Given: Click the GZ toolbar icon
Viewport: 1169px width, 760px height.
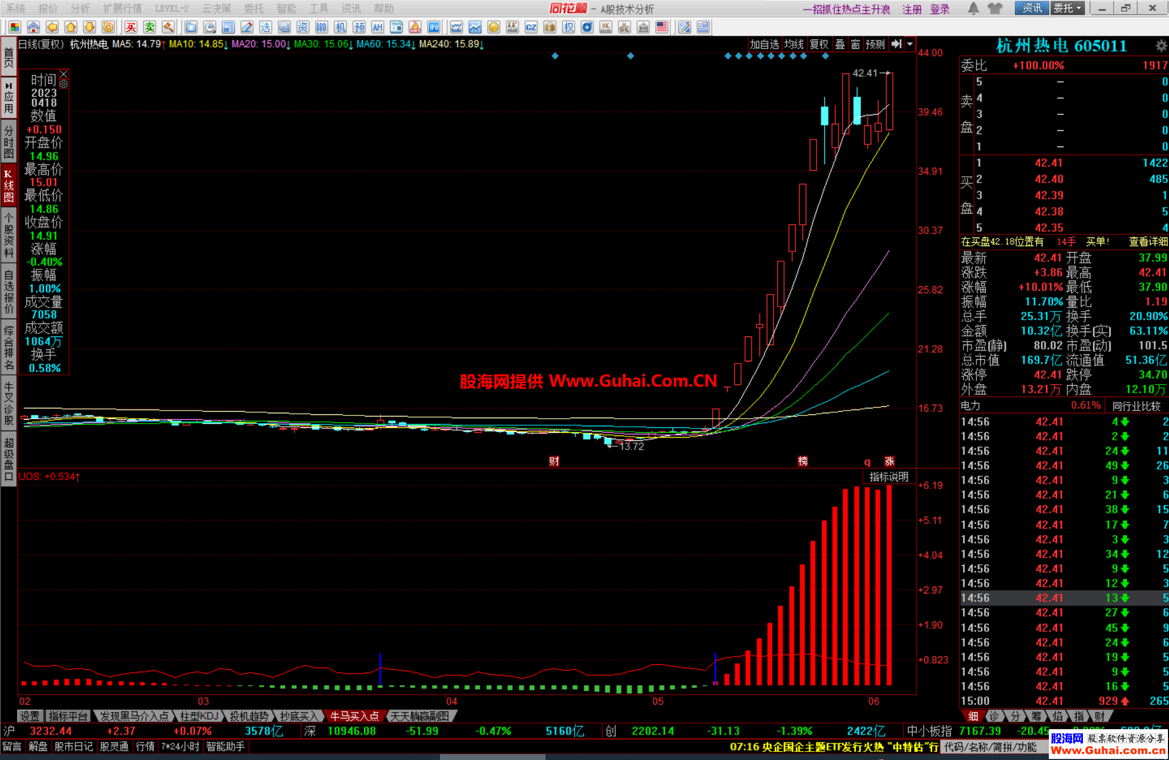Looking at the screenshot, I should point(531,27).
